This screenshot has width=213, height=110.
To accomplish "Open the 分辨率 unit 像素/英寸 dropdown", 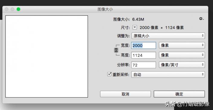I will coord(182,65).
